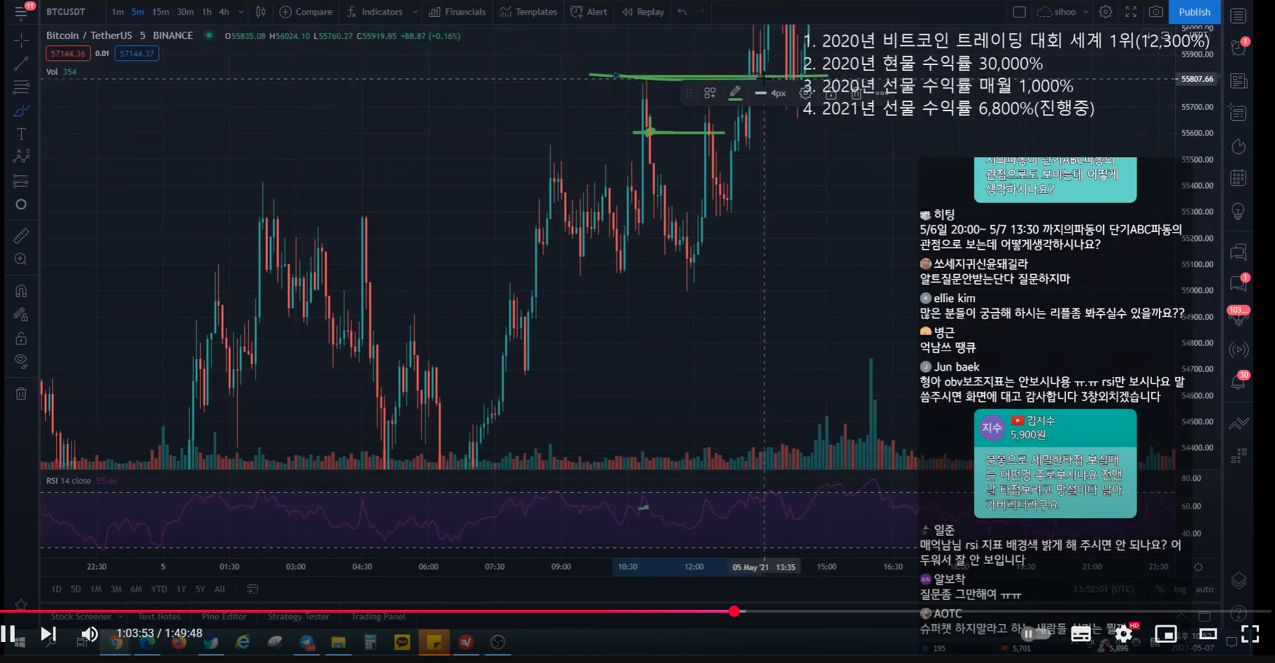Image resolution: width=1275 pixels, height=663 pixels.
Task: Remove drawings with the trash icon
Action: pyautogui.click(x=21, y=393)
